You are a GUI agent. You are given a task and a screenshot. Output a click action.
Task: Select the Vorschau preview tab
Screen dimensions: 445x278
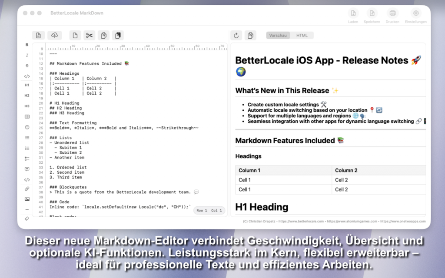(x=278, y=36)
